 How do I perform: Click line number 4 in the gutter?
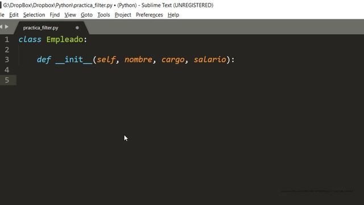pyautogui.click(x=7, y=70)
